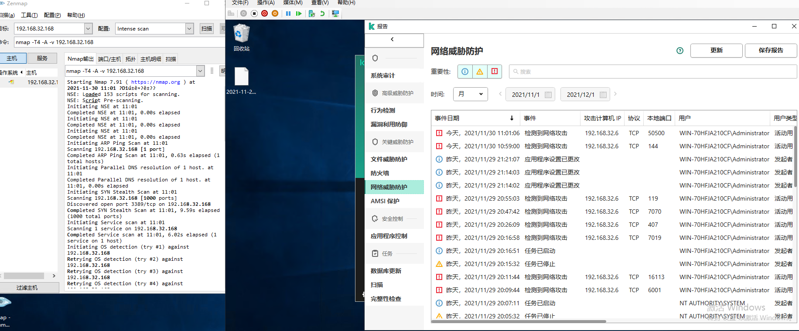Switch to 端口/主机 tab in Zenmap
Screen dimensions: 799x331
point(109,59)
